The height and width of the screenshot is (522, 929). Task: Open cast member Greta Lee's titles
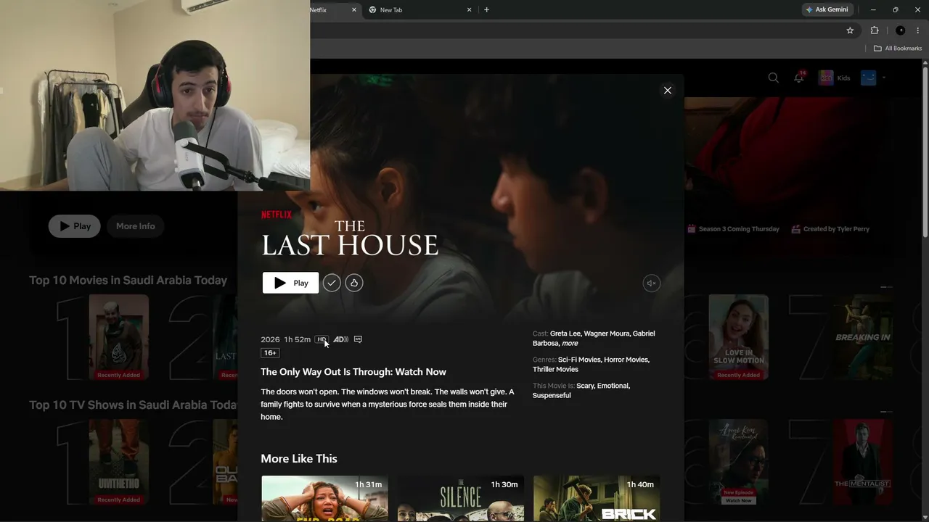pos(565,333)
